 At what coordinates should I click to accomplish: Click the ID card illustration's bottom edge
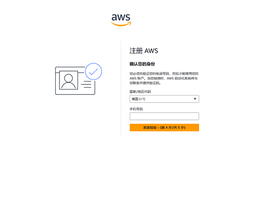click(x=75, y=94)
